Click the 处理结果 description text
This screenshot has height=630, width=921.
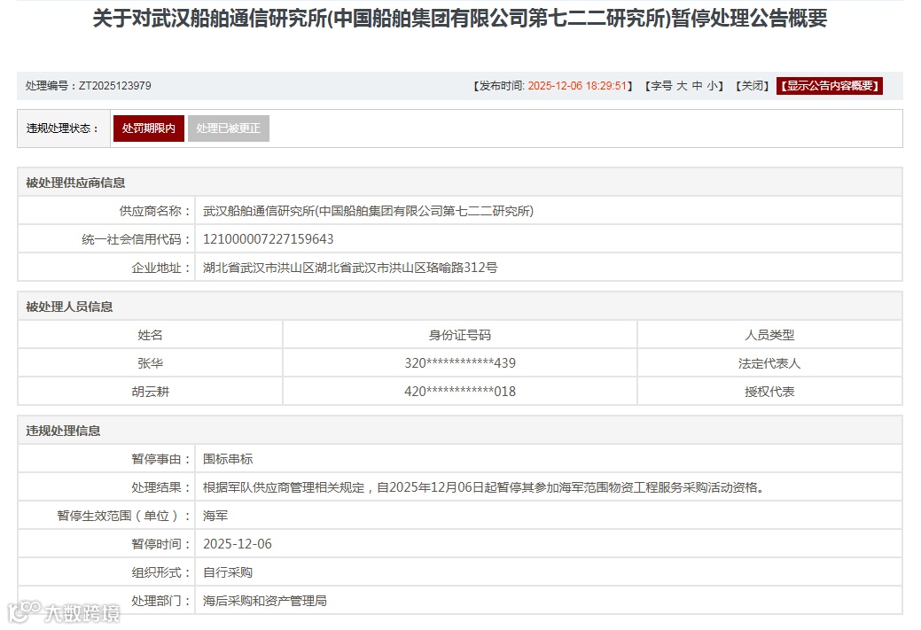[x=483, y=486]
